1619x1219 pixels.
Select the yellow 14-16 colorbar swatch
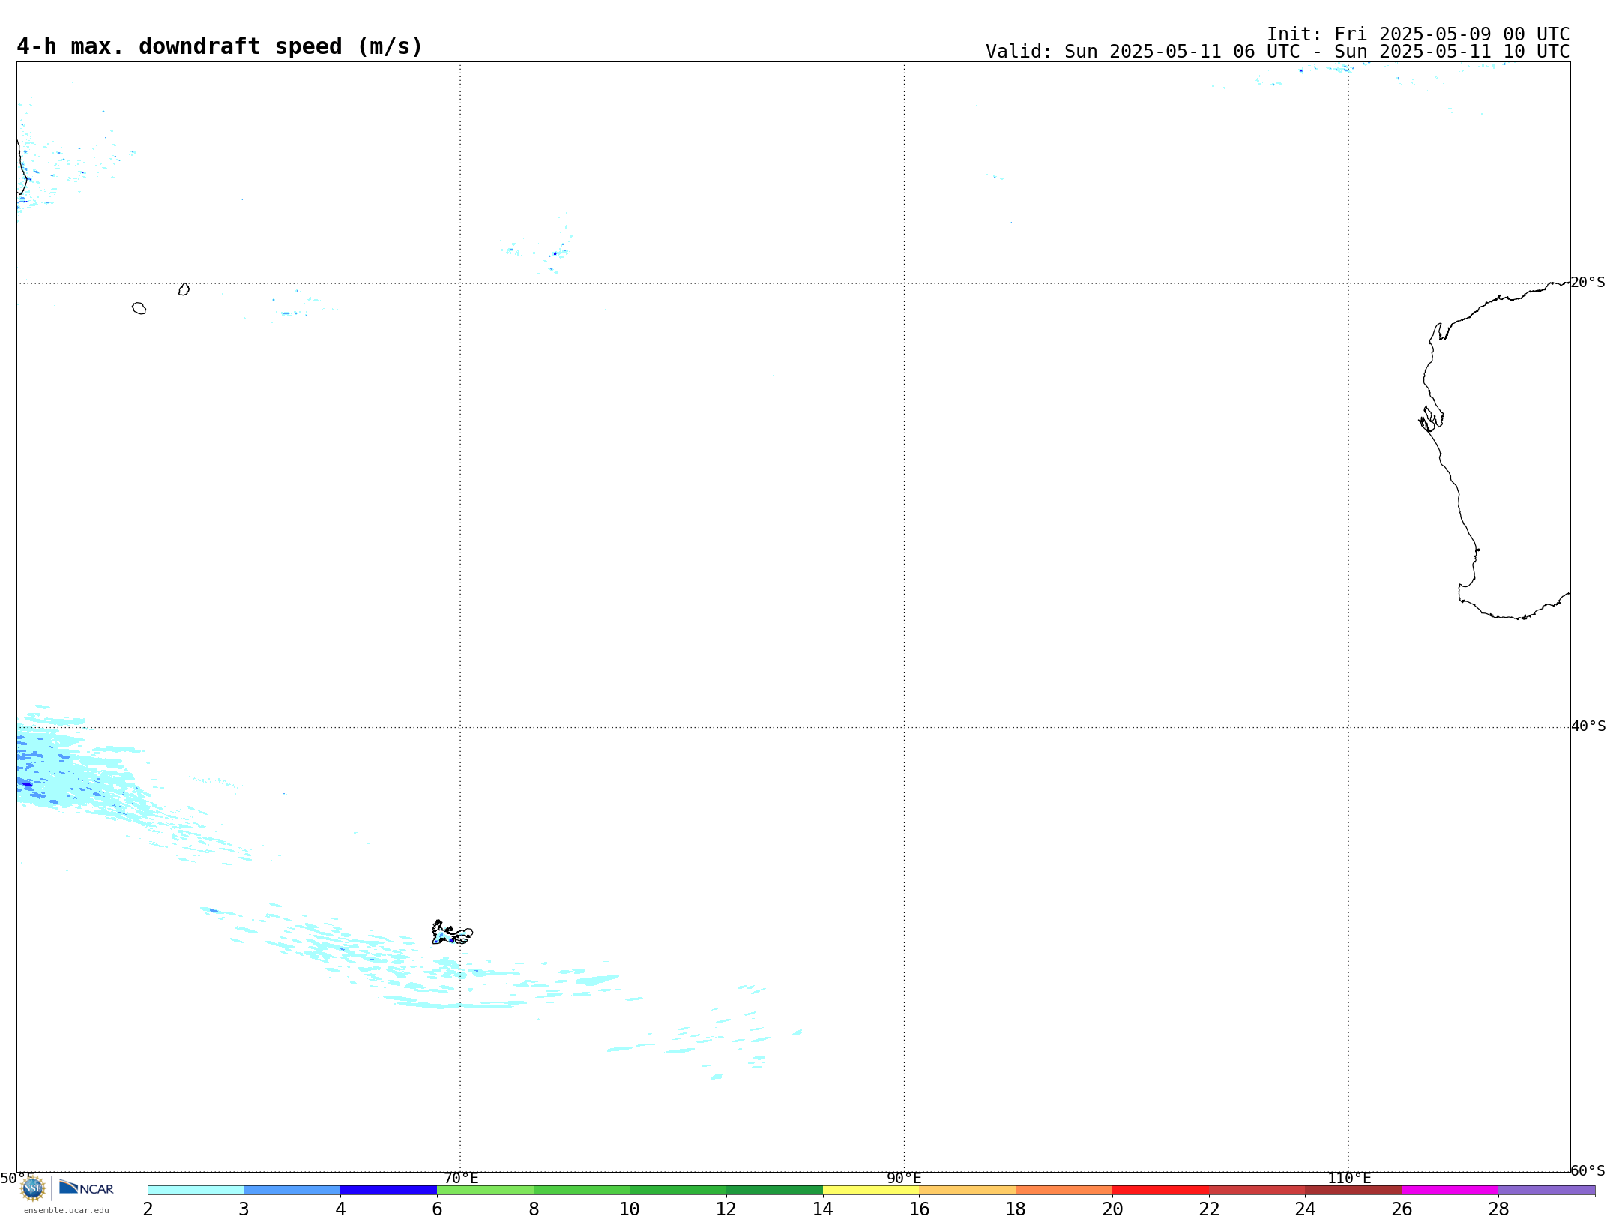[x=871, y=1191]
